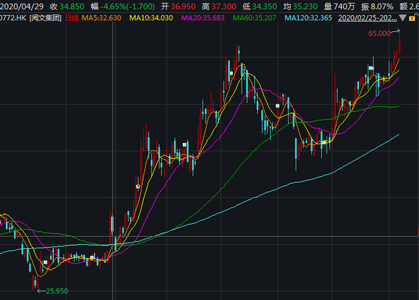Click the red 65.000 high price label

click(380, 34)
